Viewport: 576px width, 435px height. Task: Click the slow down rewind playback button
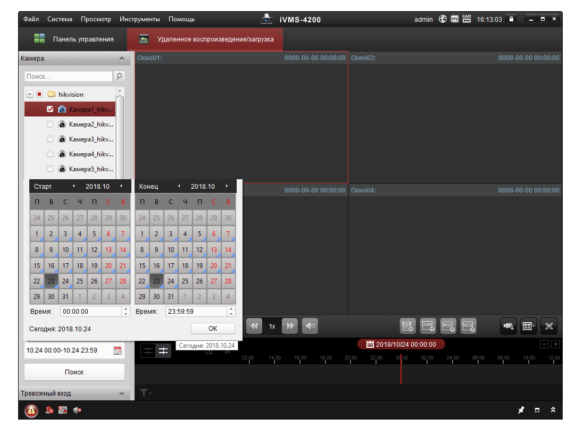[254, 326]
